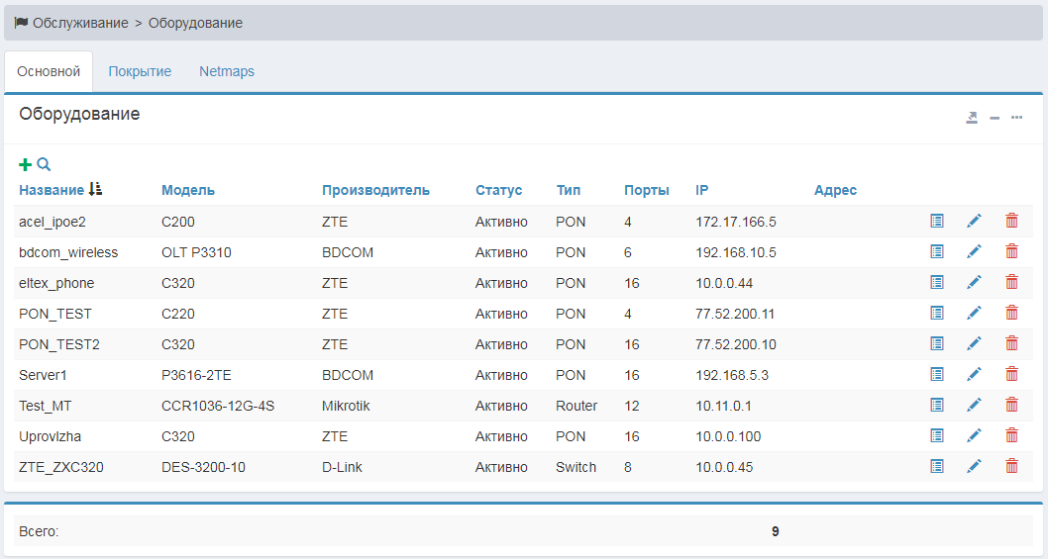Edit the Test_MT router entry

coord(974,406)
